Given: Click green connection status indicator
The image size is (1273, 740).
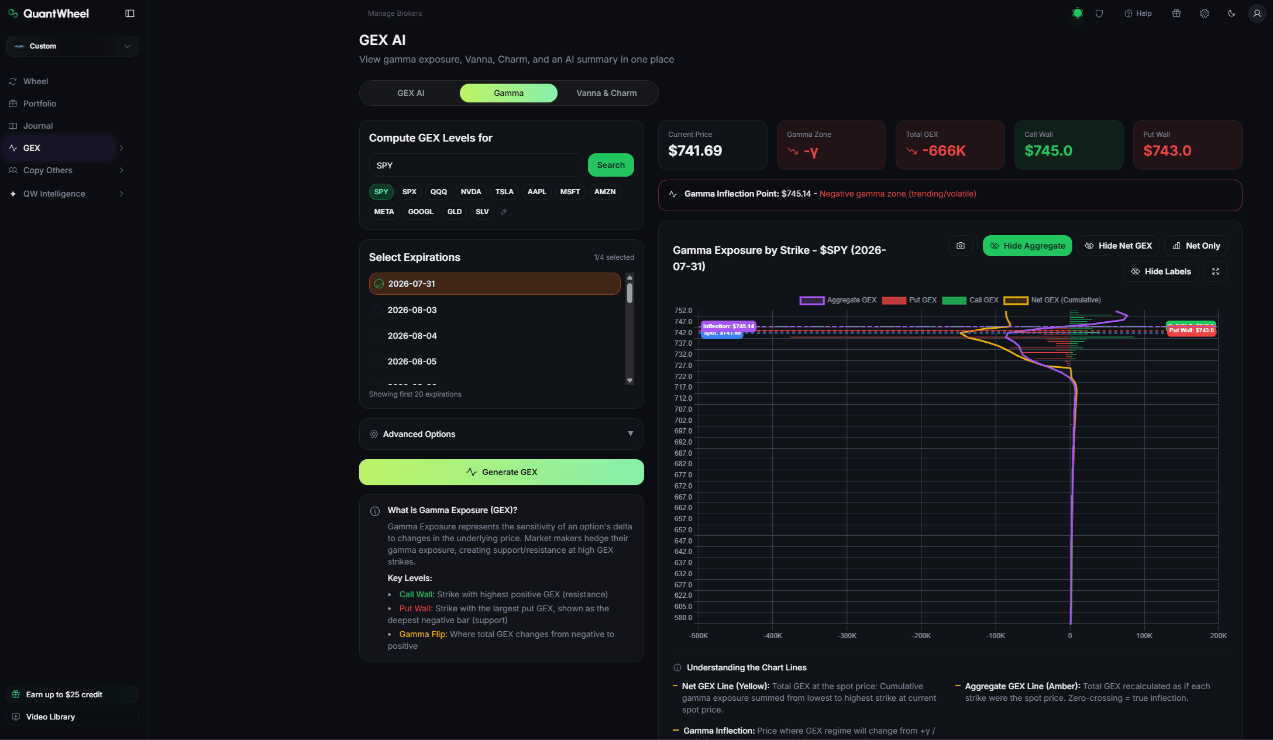Looking at the screenshot, I should (x=1077, y=13).
